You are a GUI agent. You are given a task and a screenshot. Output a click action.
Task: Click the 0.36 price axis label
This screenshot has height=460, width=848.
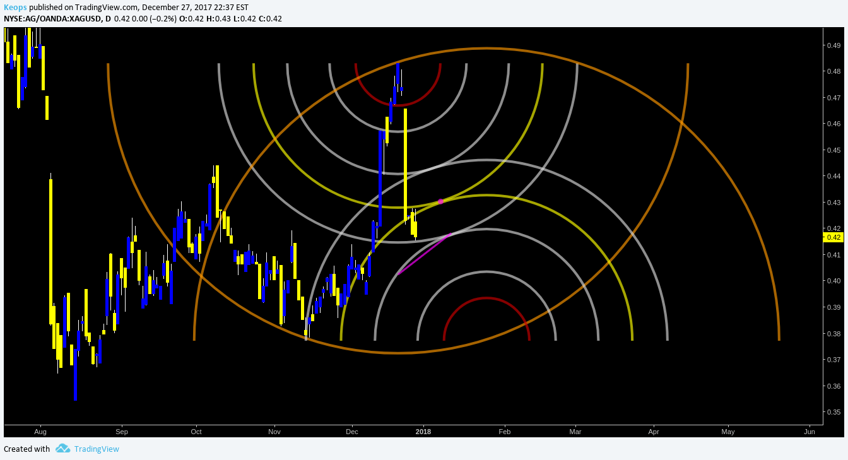pos(833,386)
